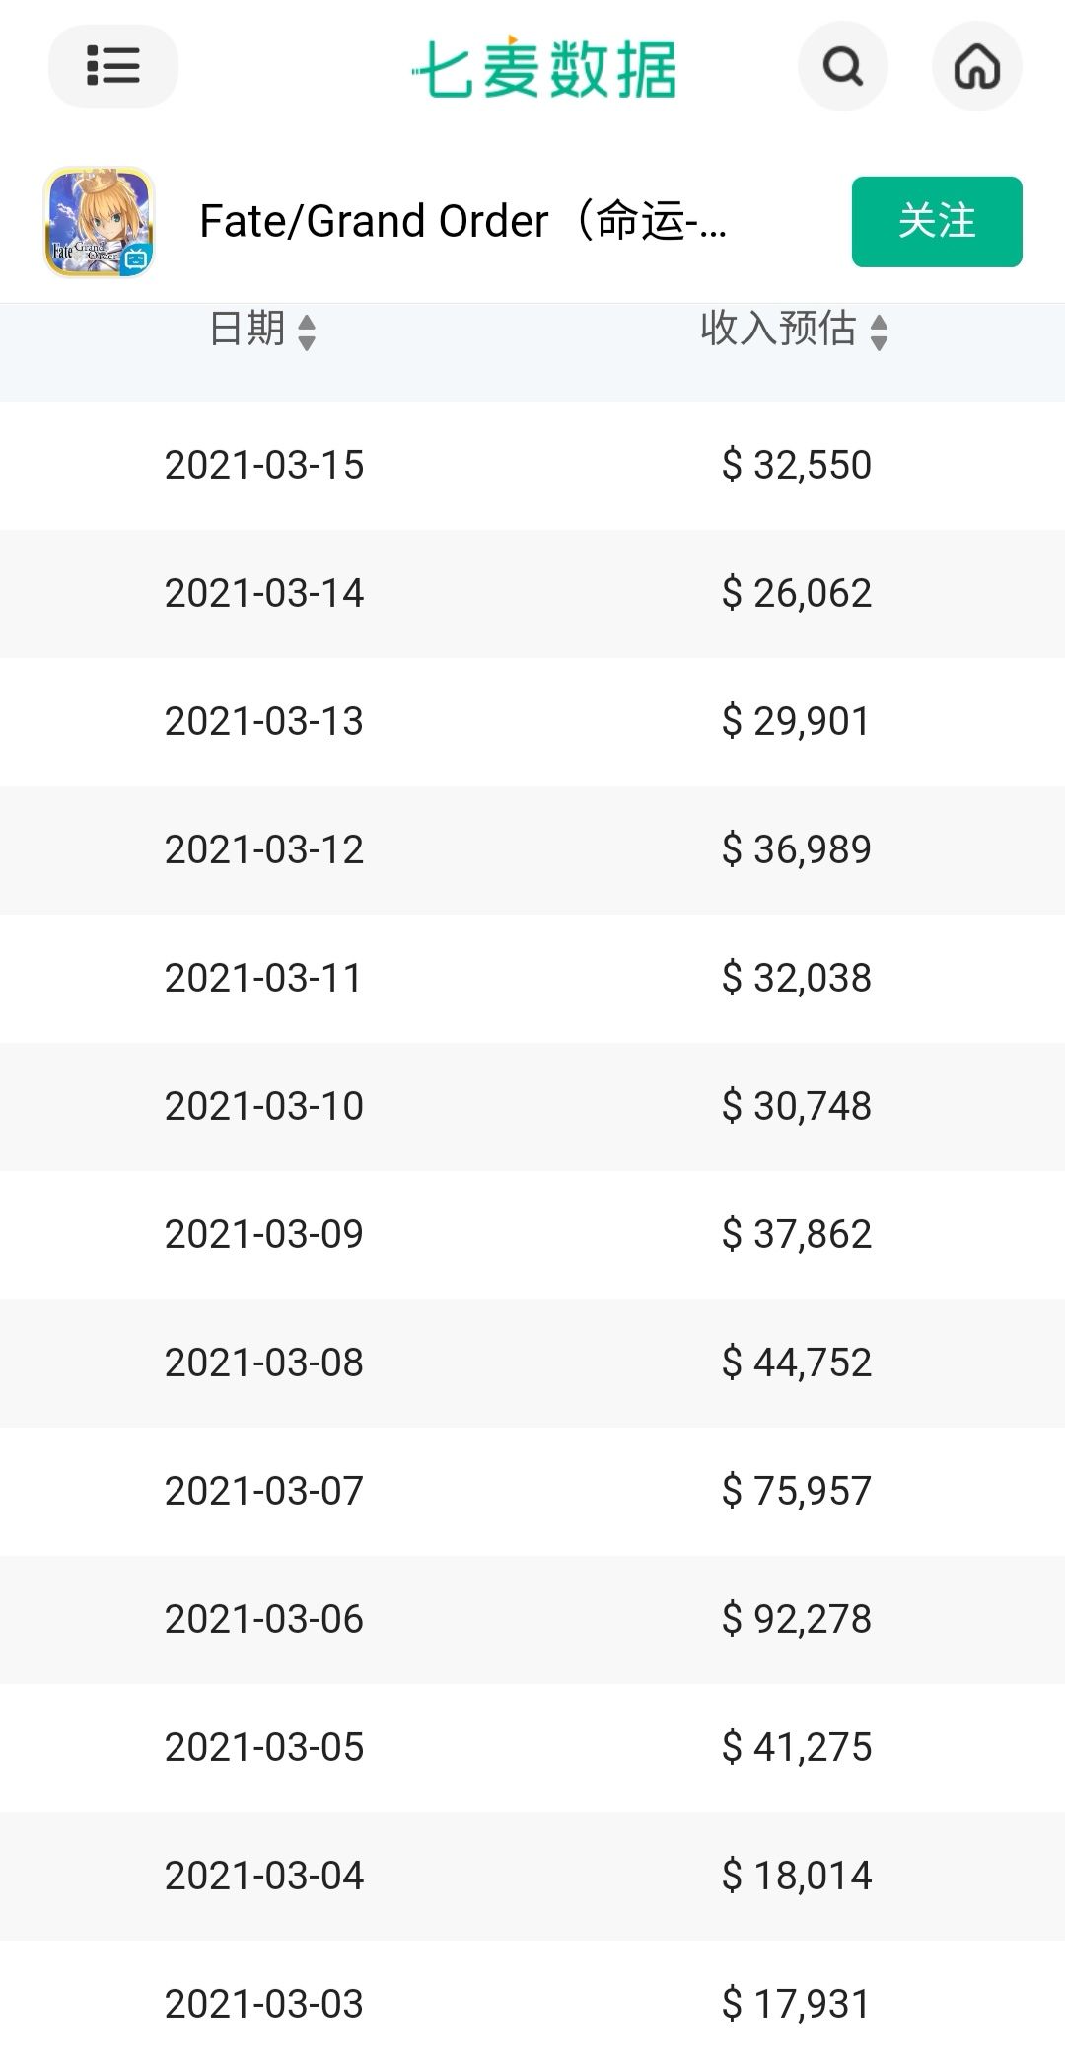Select the 2021-03-07 date entry
The width and height of the screenshot is (1065, 2063).
264,1491
